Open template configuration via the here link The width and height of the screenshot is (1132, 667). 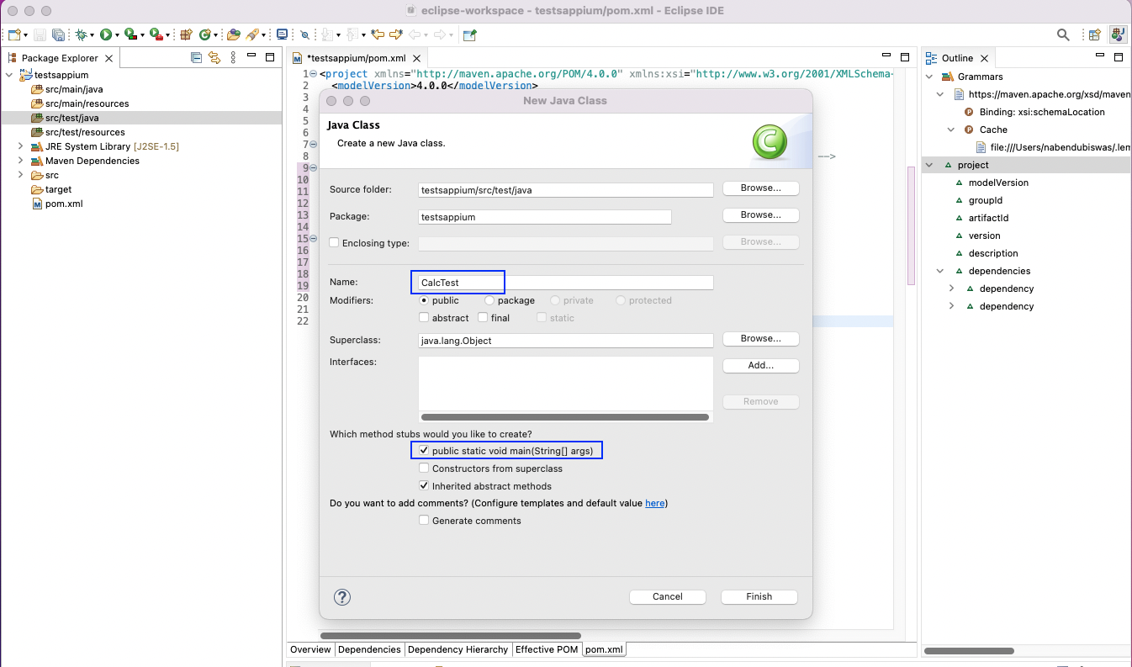coord(654,503)
